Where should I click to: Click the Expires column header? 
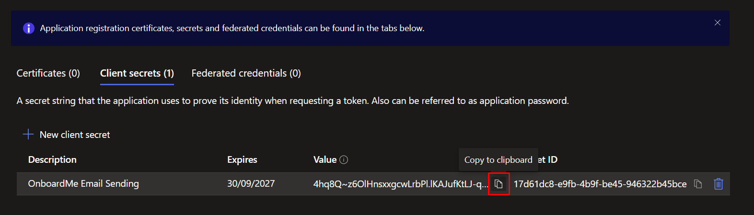point(242,160)
